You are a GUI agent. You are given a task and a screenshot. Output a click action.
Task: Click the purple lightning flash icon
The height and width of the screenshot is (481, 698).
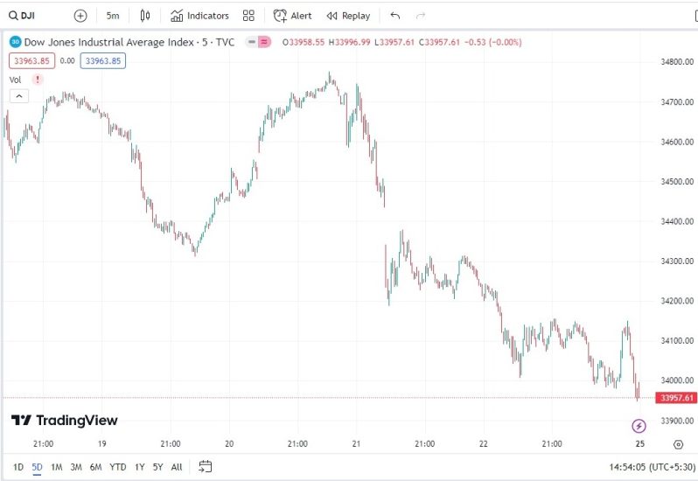639,426
